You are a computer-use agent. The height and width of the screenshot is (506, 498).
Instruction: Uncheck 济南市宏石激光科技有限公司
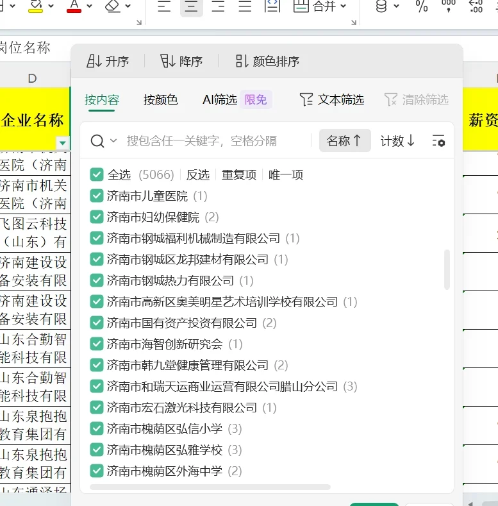click(97, 407)
